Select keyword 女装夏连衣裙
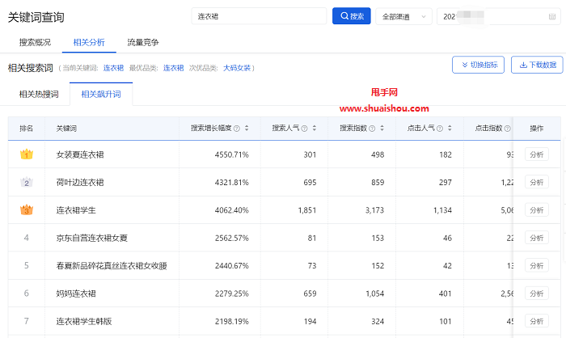The width and height of the screenshot is (566, 338). [80, 154]
